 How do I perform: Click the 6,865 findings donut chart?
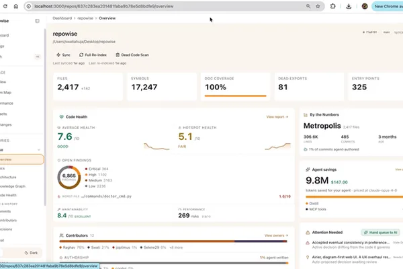[x=69, y=178]
